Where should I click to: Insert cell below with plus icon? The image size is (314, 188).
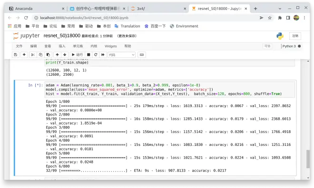click(x=24, y=54)
